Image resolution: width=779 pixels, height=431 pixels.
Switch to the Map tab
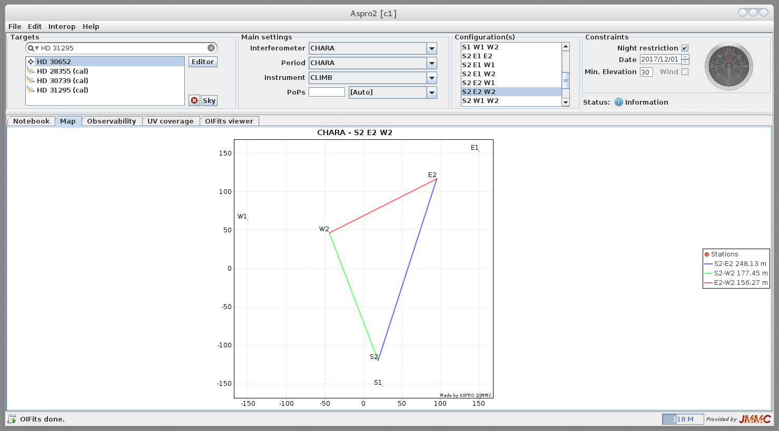coord(68,121)
